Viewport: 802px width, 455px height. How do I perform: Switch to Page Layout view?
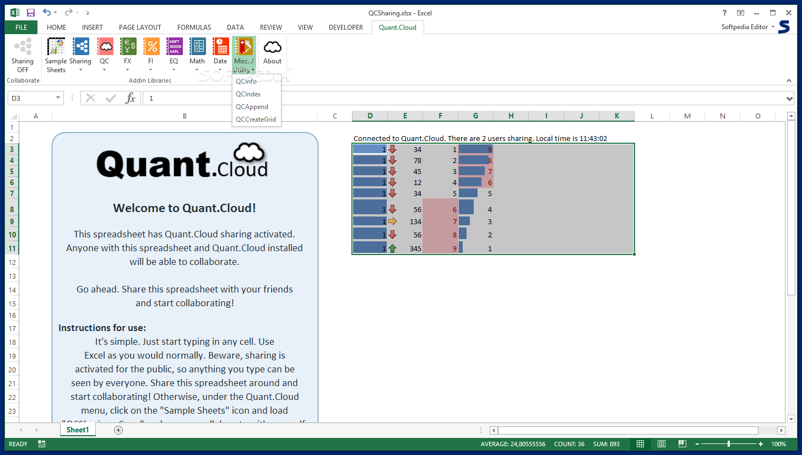click(661, 444)
